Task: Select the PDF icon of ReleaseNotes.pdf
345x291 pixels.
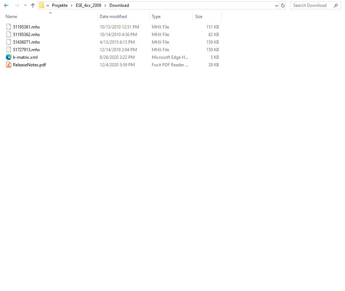Action: coord(9,65)
